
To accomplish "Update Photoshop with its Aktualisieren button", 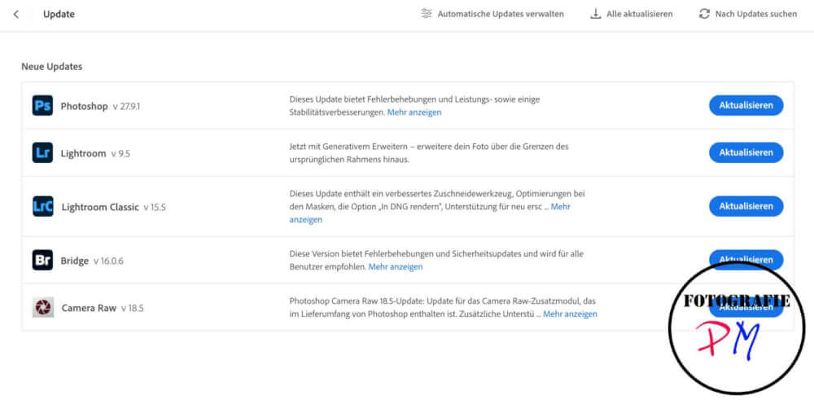I will tap(746, 105).
